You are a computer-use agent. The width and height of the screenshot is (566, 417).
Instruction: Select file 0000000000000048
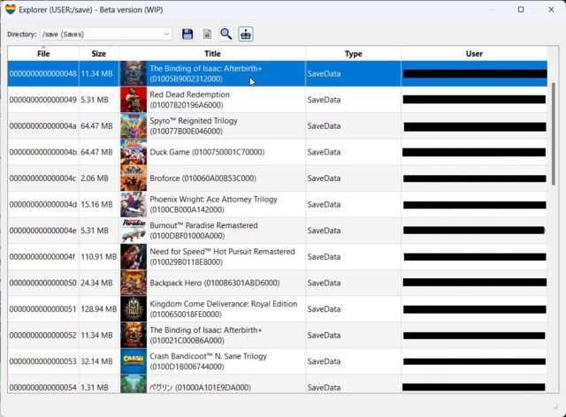pos(43,73)
